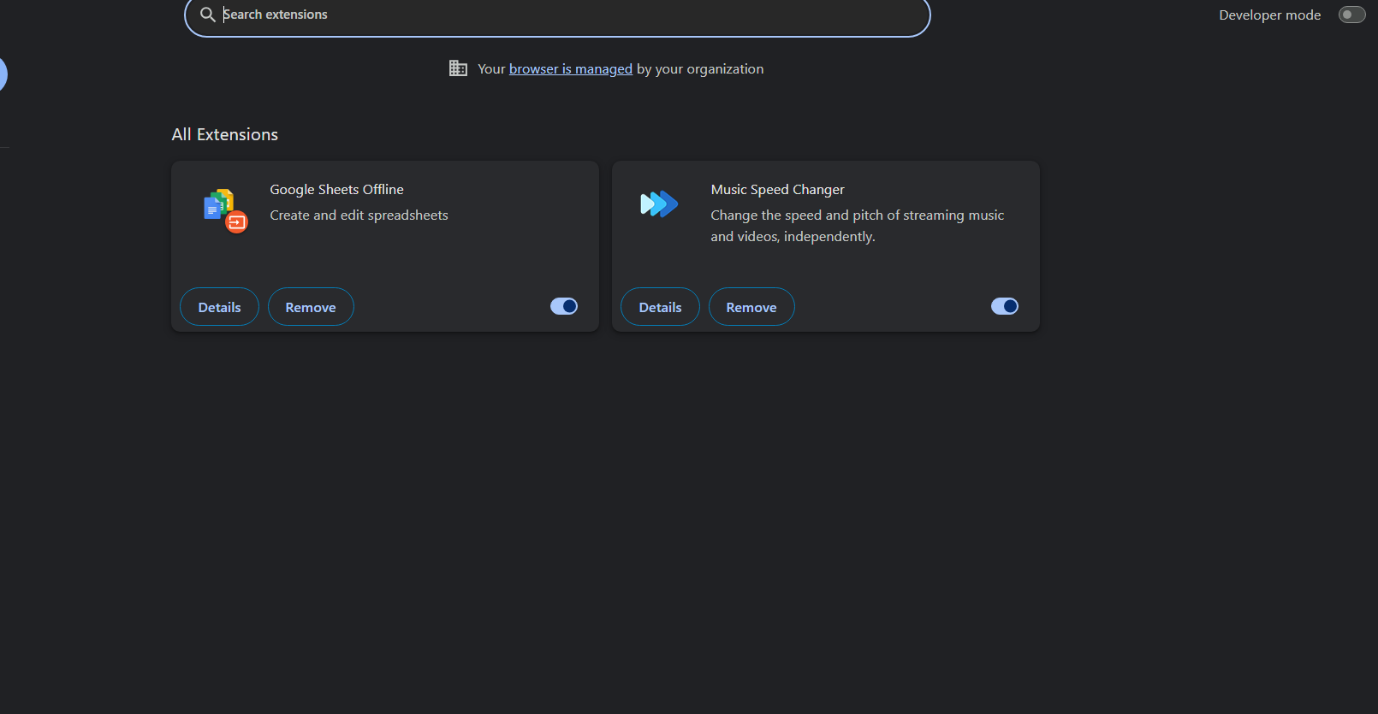Click the 'All Extensions' heading

pyautogui.click(x=225, y=134)
